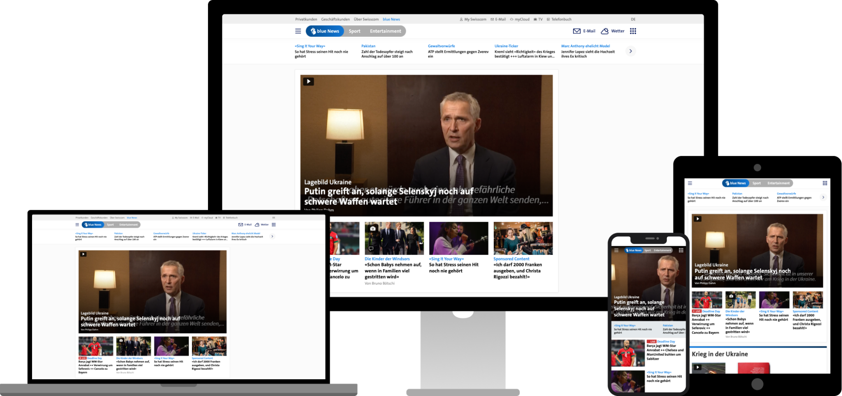Open the apps grid icon in the header
Viewport: 842px width, 396px height.
click(x=633, y=31)
